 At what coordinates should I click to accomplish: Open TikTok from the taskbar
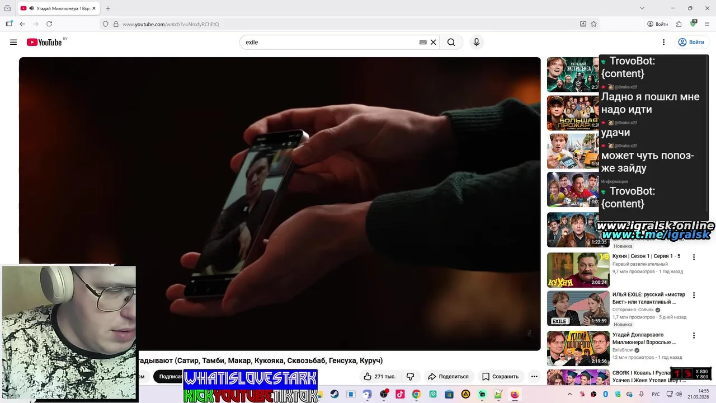(400, 394)
